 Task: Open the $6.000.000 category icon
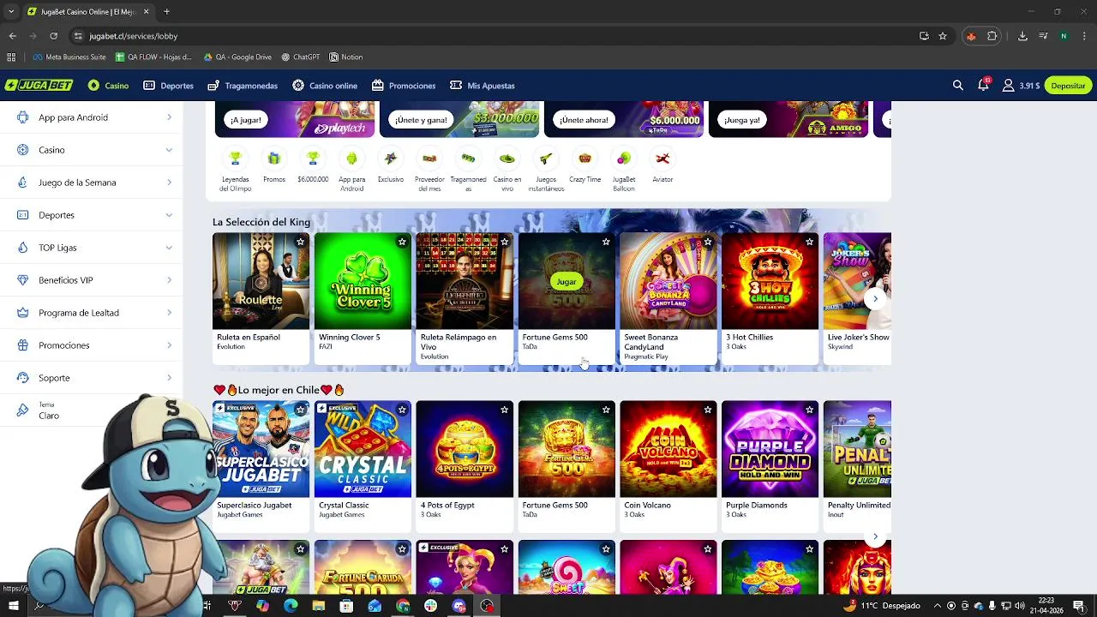(x=313, y=159)
